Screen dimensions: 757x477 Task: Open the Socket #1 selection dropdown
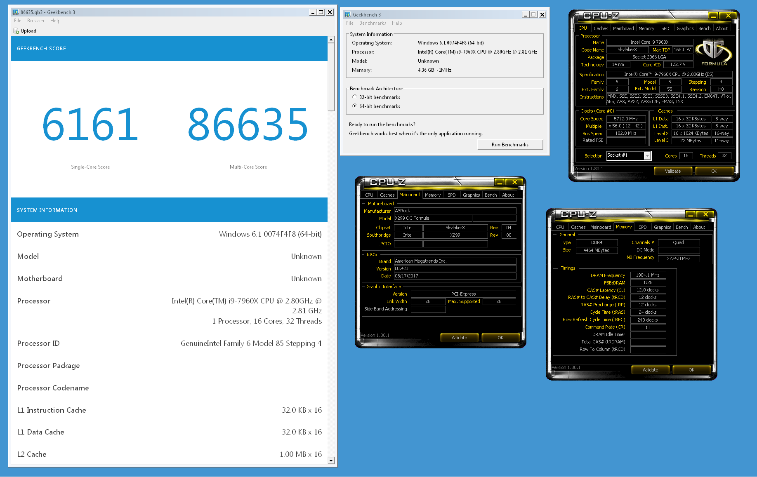click(x=647, y=155)
